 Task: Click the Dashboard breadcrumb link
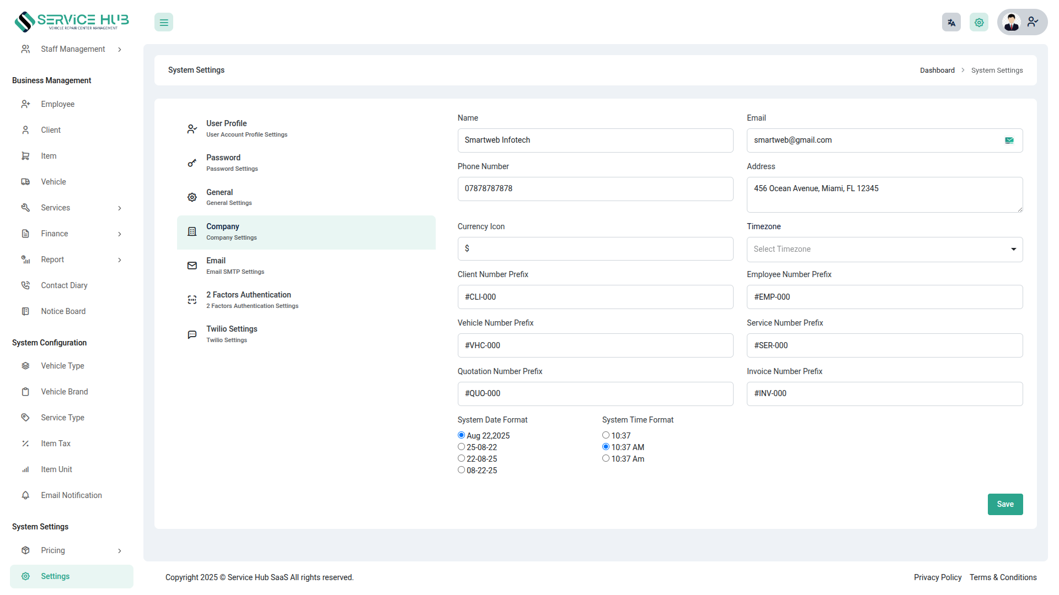click(937, 71)
